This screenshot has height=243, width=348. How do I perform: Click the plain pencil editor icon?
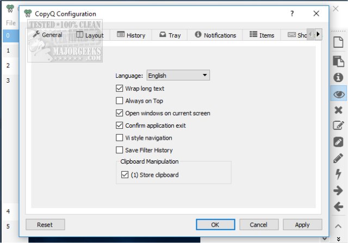pos(338,158)
